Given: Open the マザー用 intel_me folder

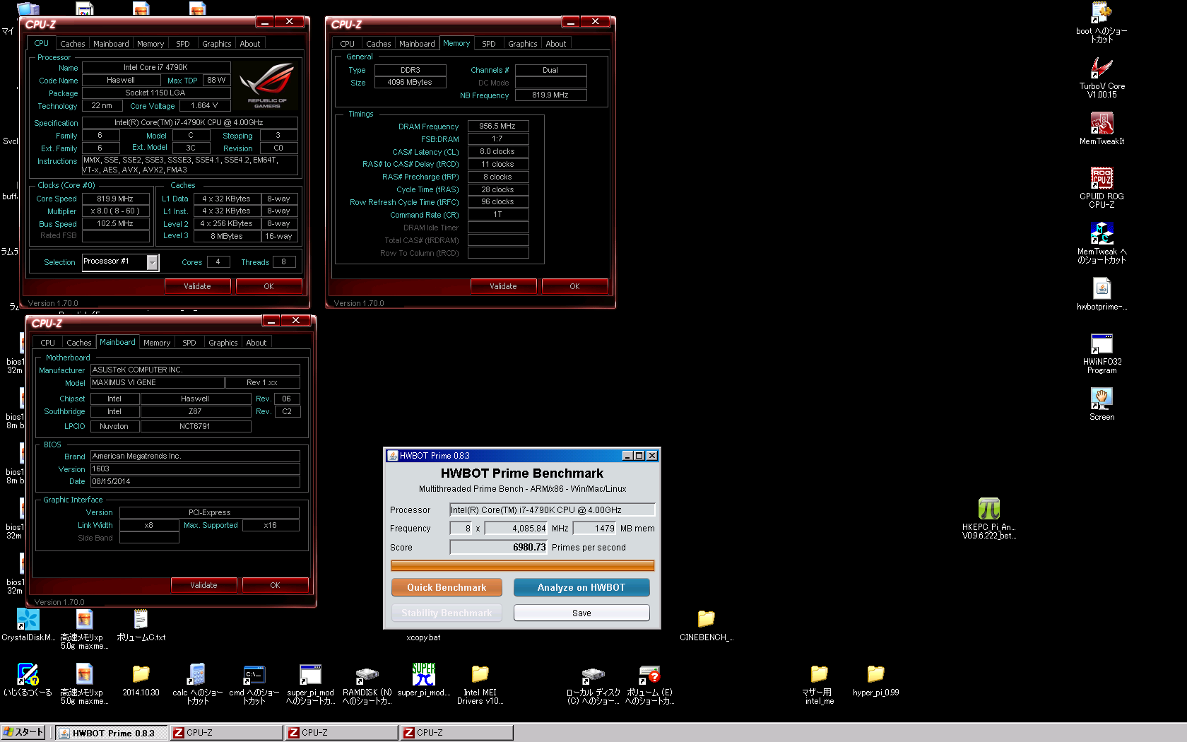Looking at the screenshot, I should click(x=819, y=674).
